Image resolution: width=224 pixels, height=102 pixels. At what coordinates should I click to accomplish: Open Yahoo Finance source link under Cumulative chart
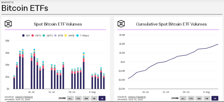tap(137, 97)
